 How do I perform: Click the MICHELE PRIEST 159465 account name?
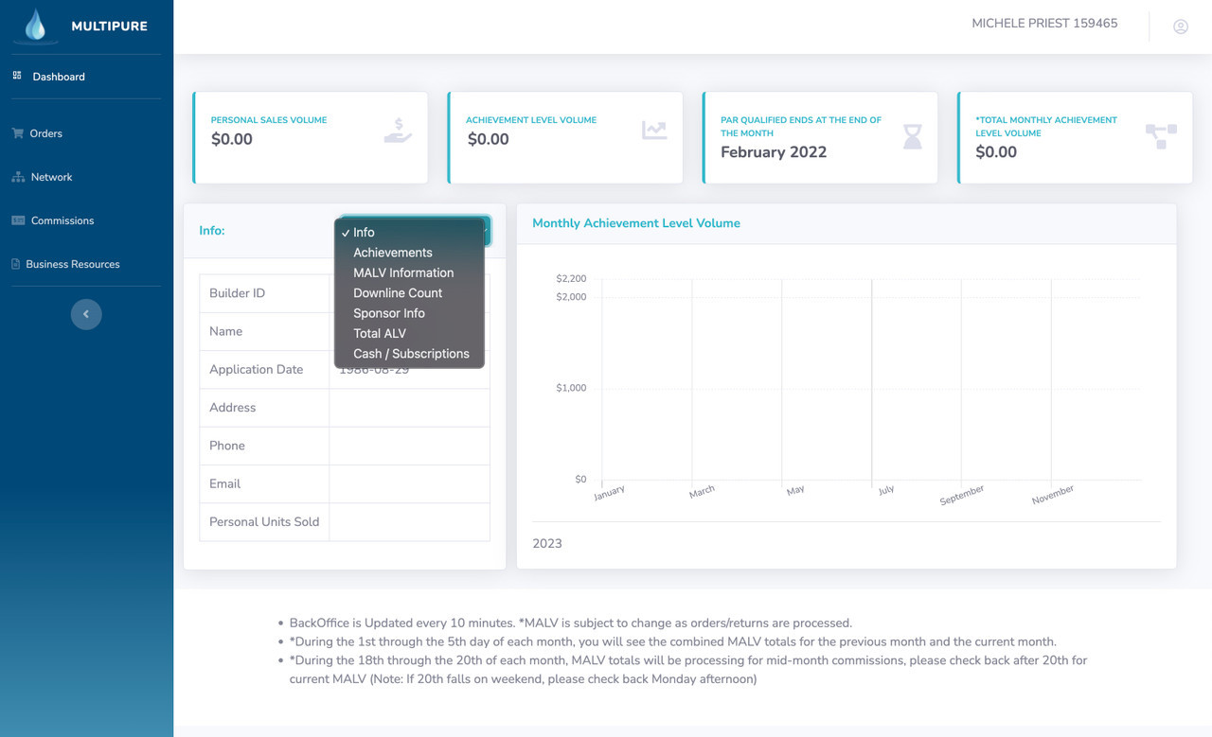[1044, 24]
